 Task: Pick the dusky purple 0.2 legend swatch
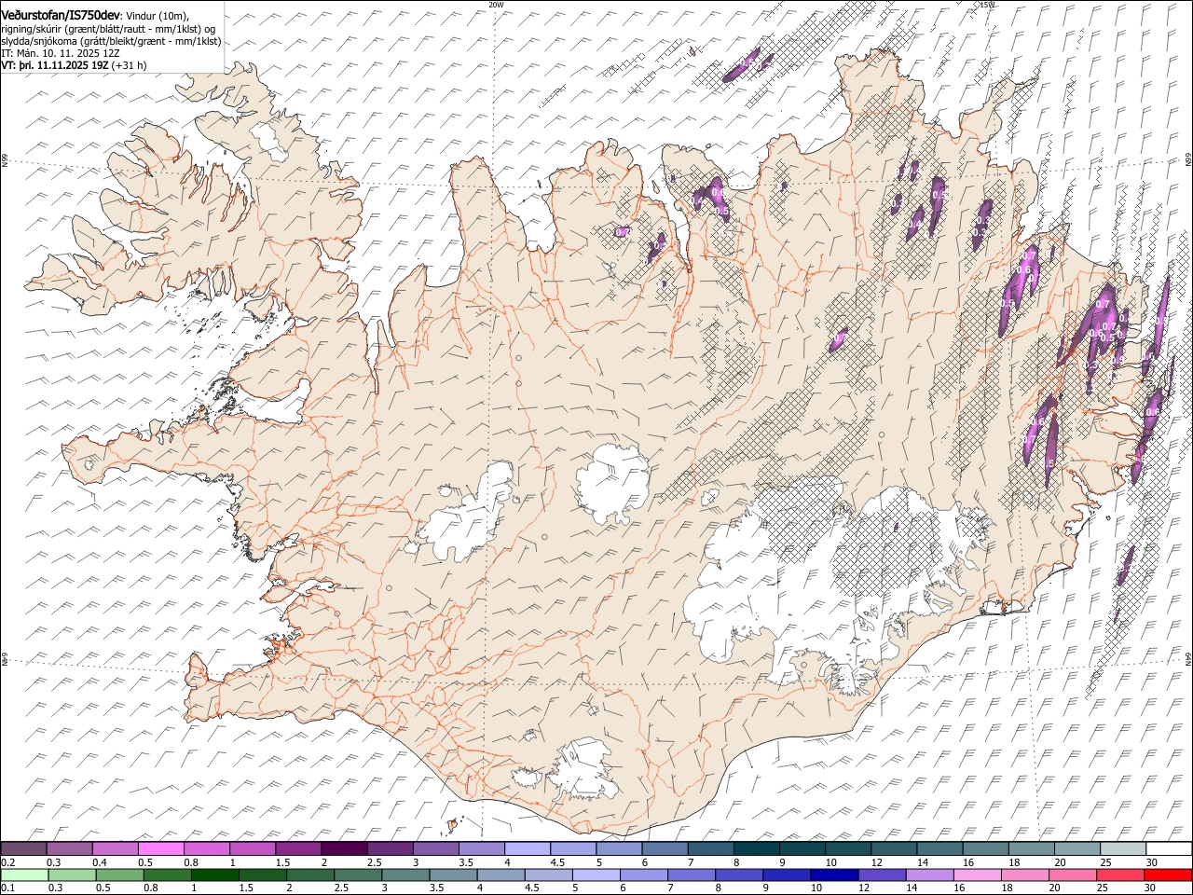point(23,849)
